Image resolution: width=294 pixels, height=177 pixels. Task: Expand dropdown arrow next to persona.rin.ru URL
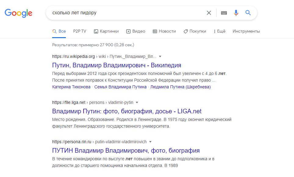150,142
